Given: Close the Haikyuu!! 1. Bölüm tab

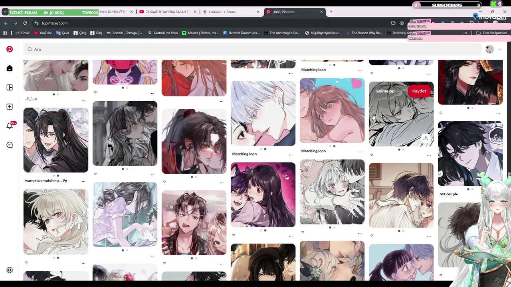Looking at the screenshot, I should coord(258,12).
